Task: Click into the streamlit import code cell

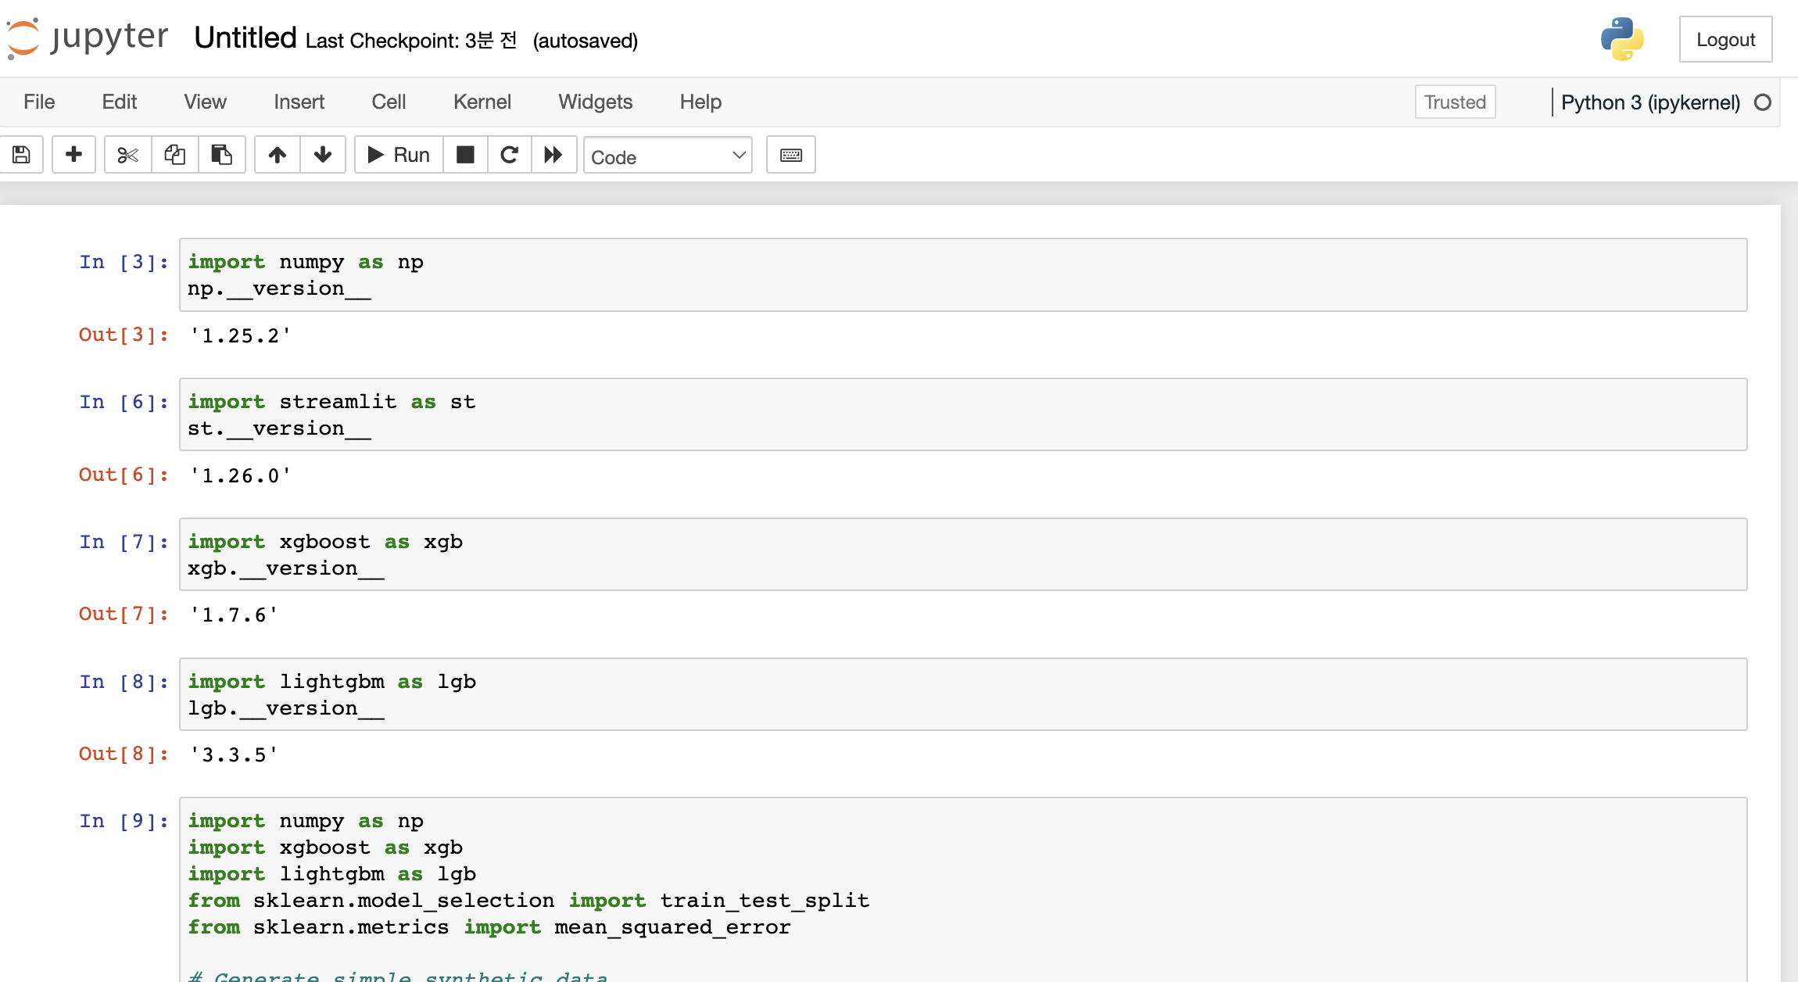Action: [963, 414]
